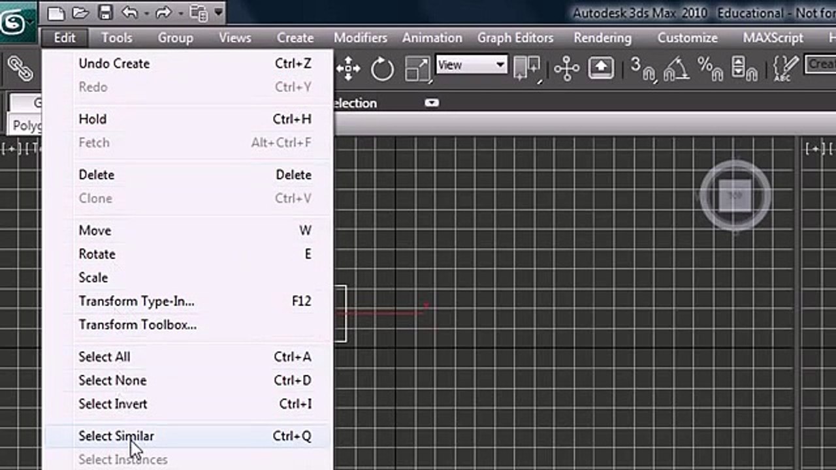Toggle the Spinner Snap button
The width and height of the screenshot is (836, 470).
coord(744,68)
